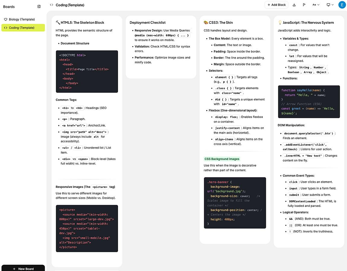
Task: Click the .hero-banner CSS code block
Action: [x=235, y=203]
